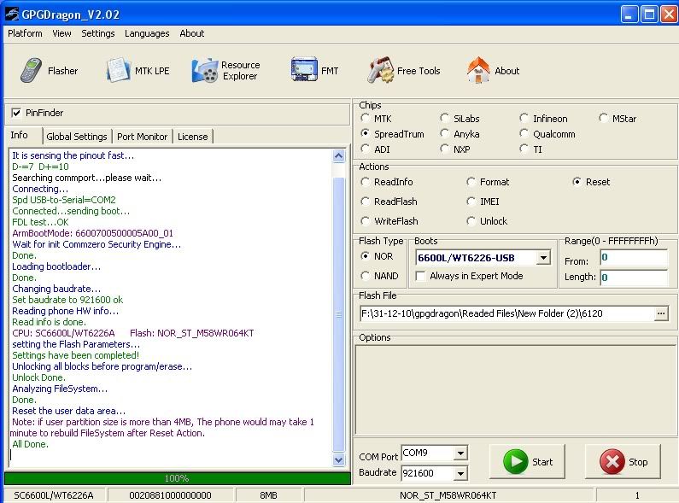Choose the ReadInfo action
This screenshot has height=503, width=679.
pos(365,182)
